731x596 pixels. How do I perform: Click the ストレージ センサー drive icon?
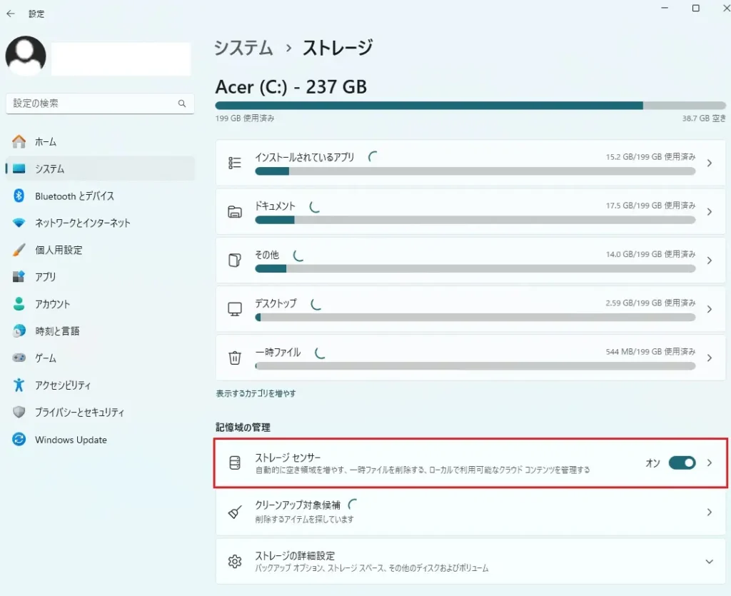tap(235, 463)
